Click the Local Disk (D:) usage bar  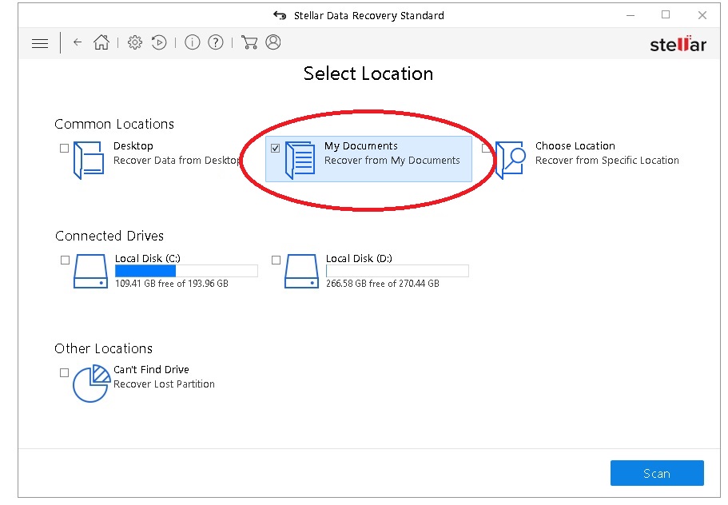tap(397, 271)
